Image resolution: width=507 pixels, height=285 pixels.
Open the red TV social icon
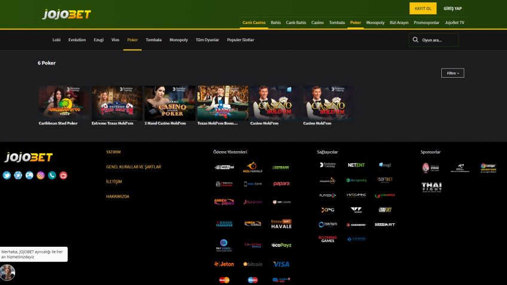pos(63,175)
